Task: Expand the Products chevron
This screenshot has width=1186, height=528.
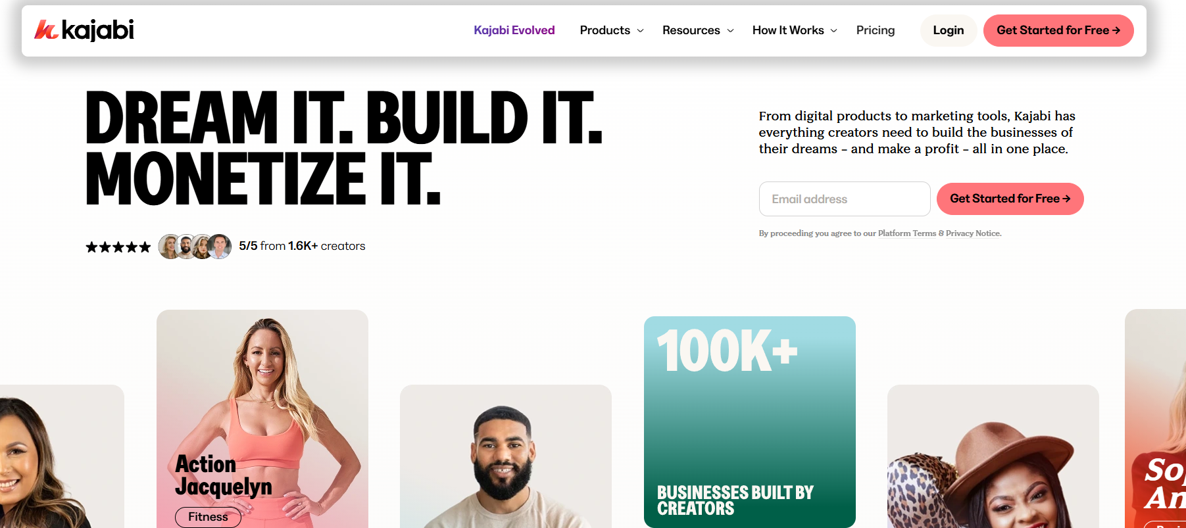Action: [640, 31]
